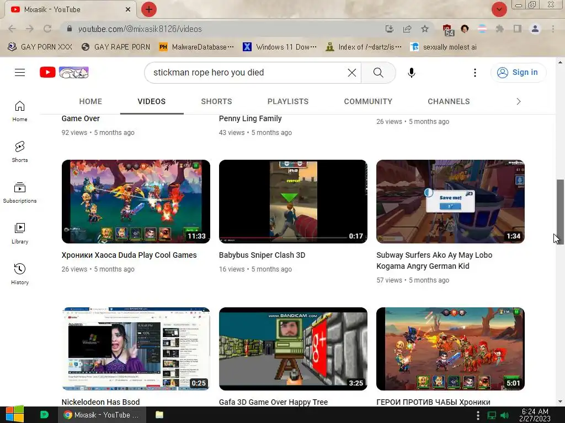Viewport: 565px width, 423px height.
Task: Start voice search with microphone icon
Action: (x=411, y=72)
